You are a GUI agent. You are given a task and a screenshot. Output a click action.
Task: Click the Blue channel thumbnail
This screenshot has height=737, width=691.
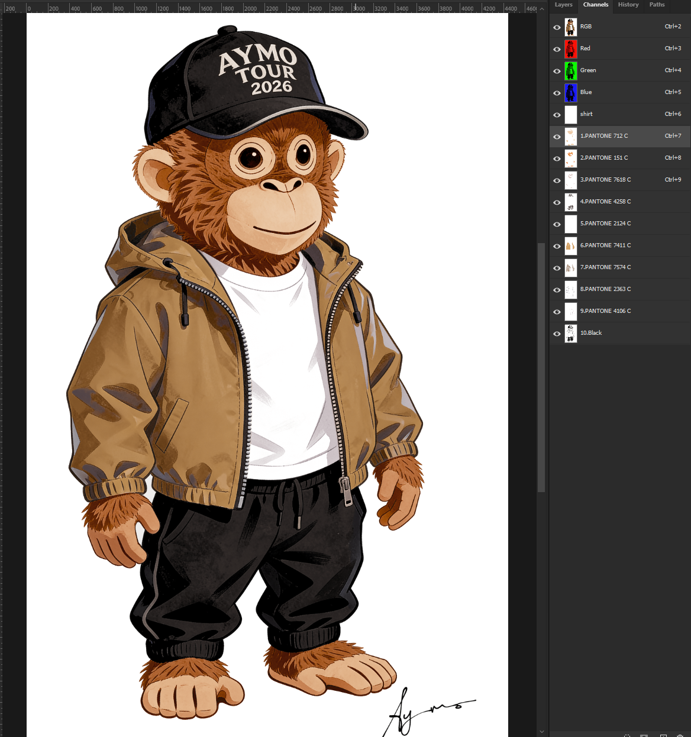tap(571, 92)
